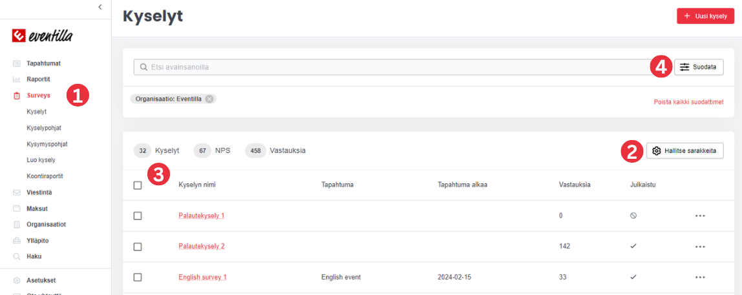
Task: Click the 67 NPS counter
Action: (x=212, y=151)
